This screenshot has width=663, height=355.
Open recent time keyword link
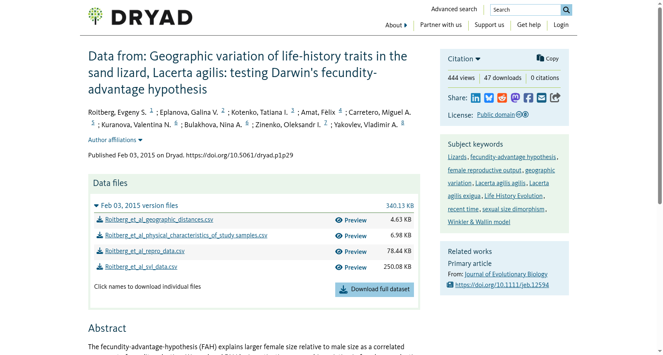463,209
